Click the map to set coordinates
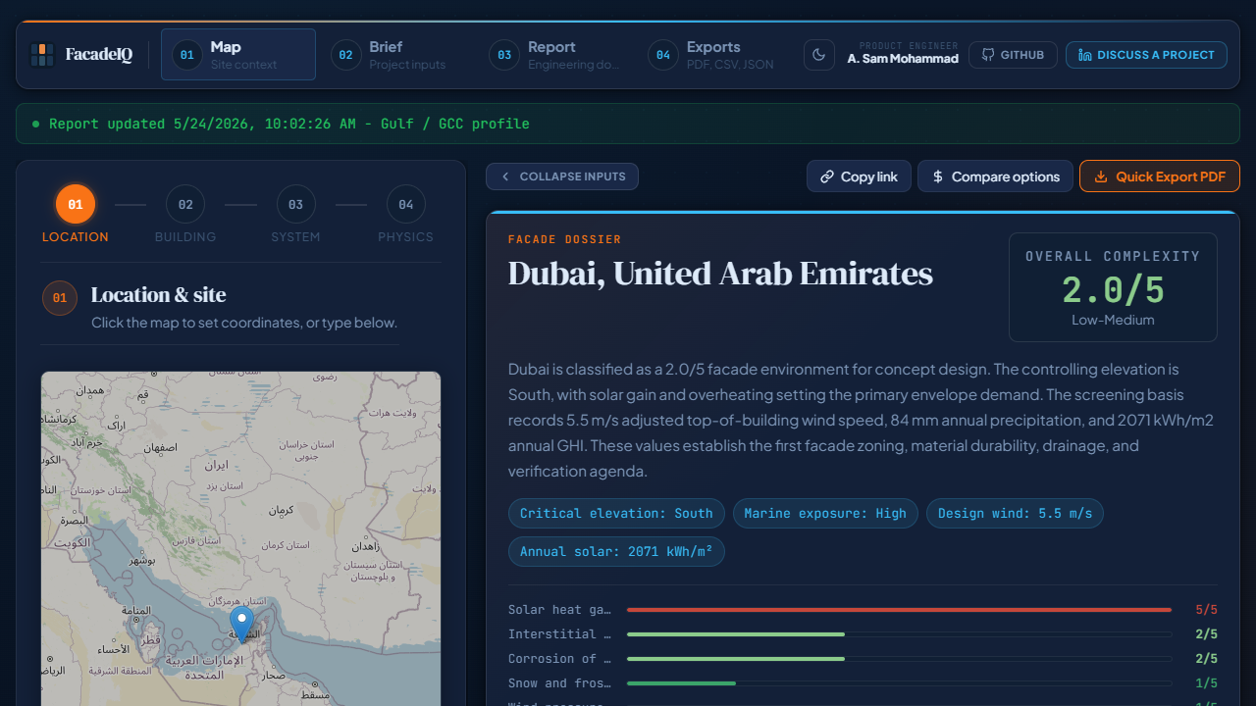Screen dimensions: 1256x706 (x=241, y=538)
